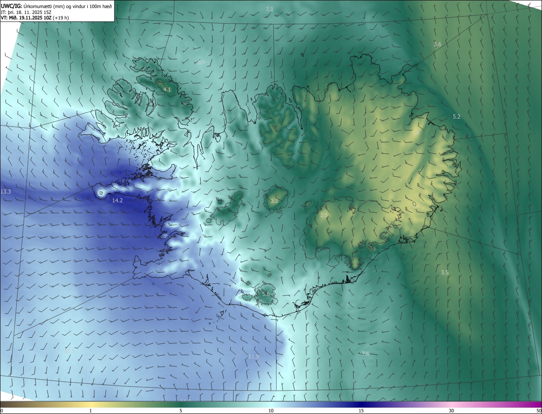Click the faint 8.4 value label

pyautogui.click(x=202, y=62)
